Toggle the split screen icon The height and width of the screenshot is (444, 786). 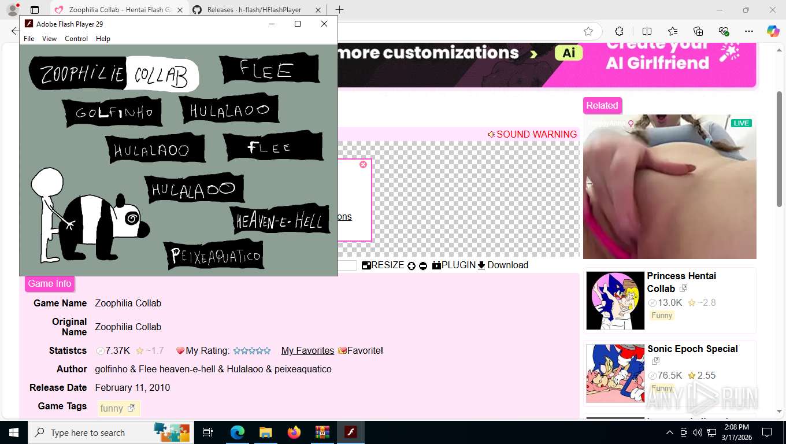point(647,31)
